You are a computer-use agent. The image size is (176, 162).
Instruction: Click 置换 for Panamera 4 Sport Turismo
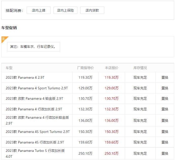165,88
